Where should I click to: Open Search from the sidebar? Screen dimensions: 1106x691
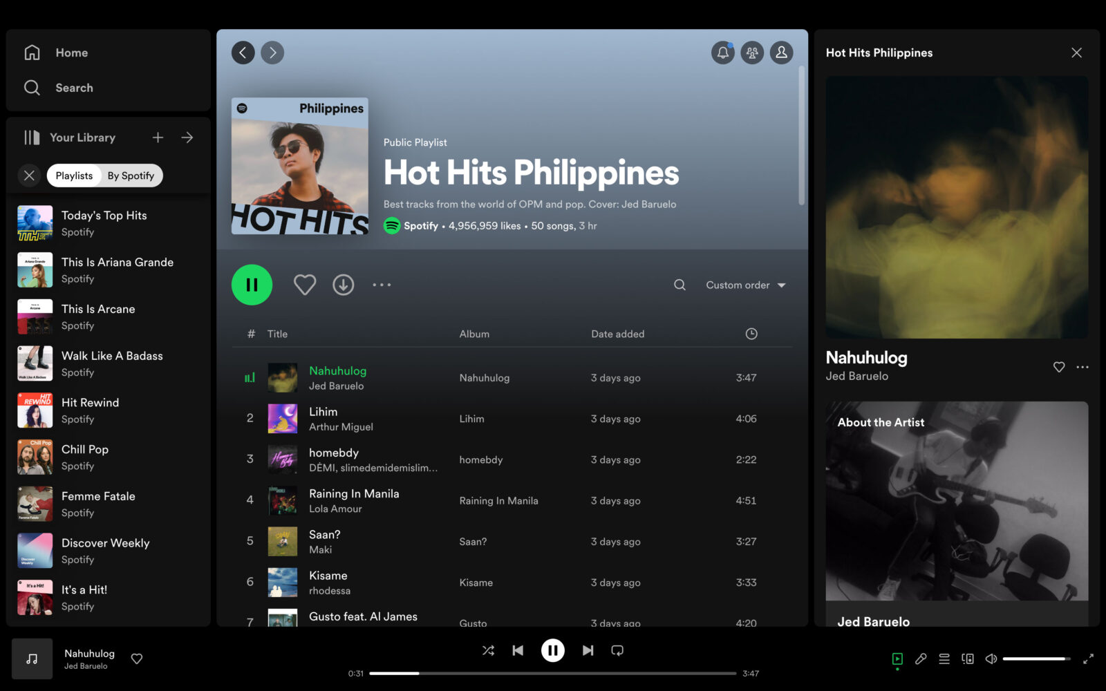[74, 88]
